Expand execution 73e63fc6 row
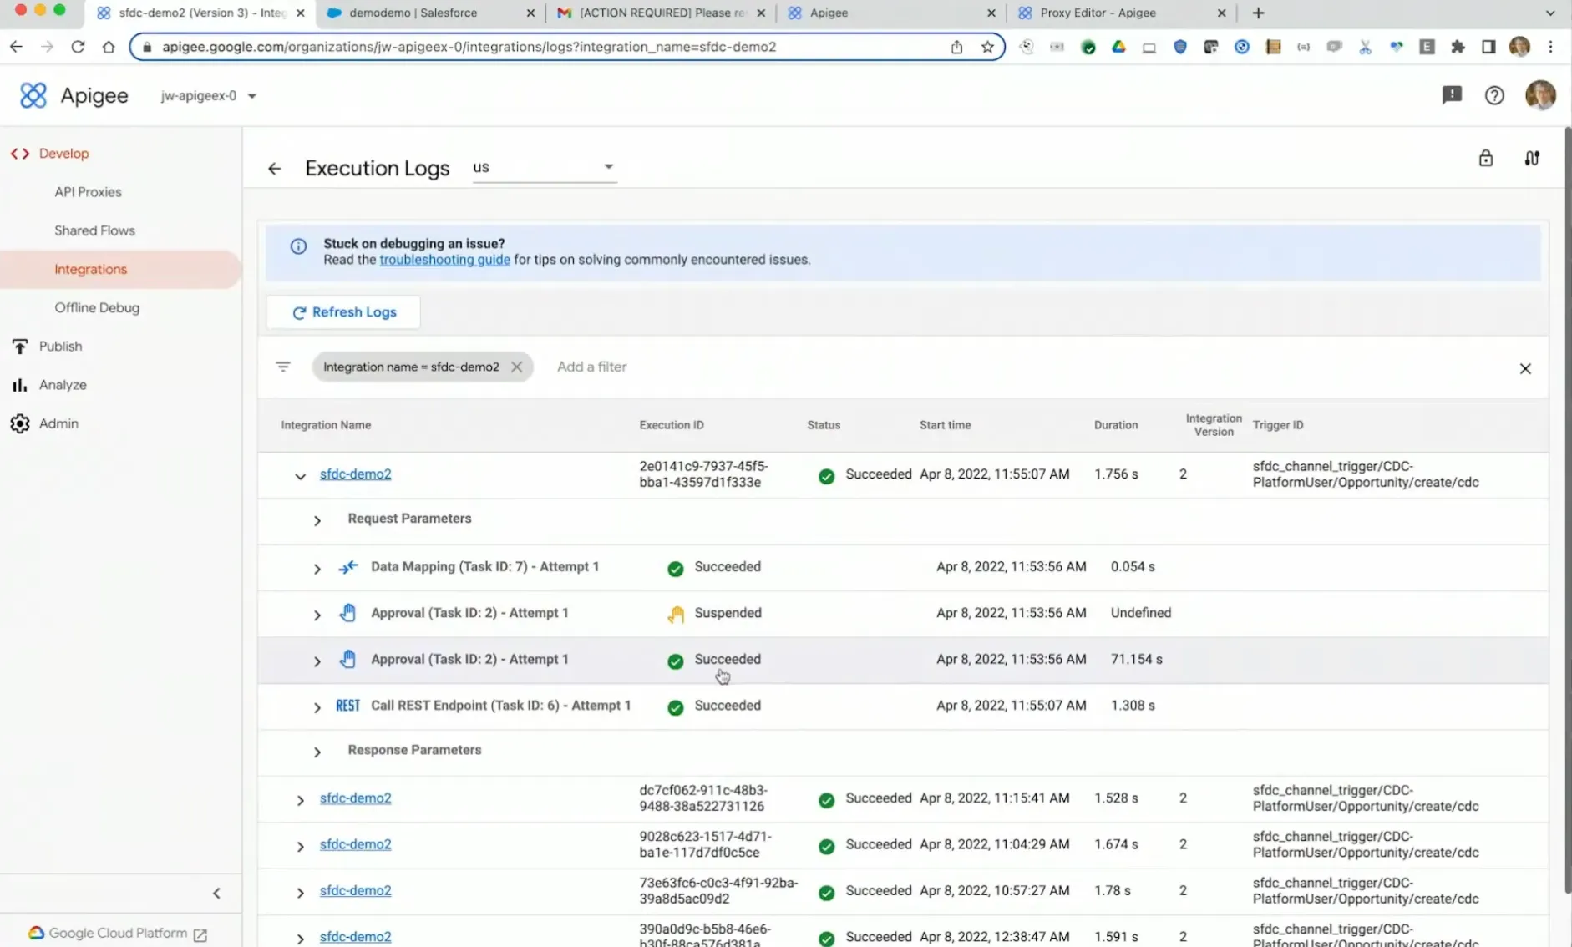Image resolution: width=1572 pixels, height=947 pixels. [x=300, y=893]
